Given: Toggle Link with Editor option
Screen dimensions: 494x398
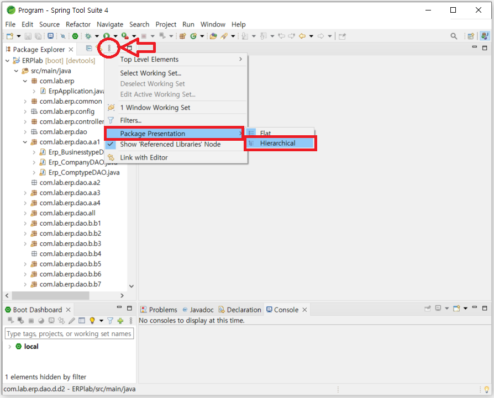Looking at the screenshot, I should pos(143,158).
